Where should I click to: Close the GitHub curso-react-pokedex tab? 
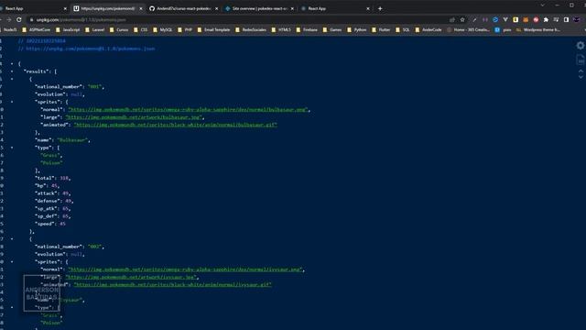[x=217, y=8]
